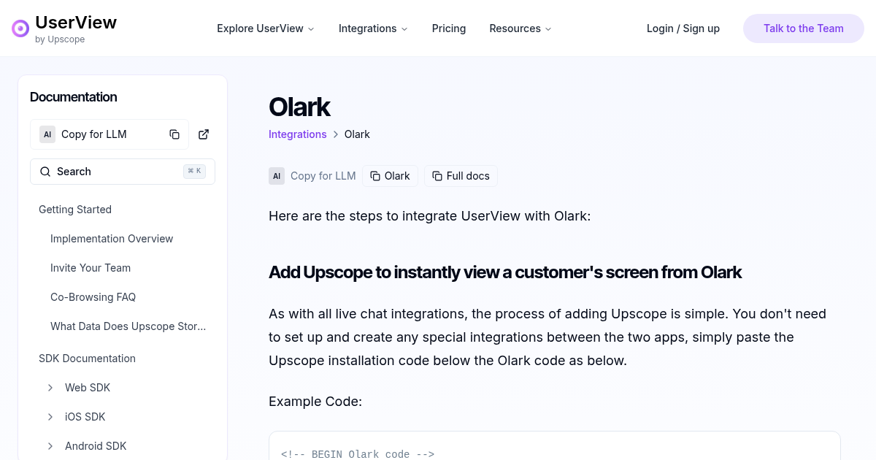The width and height of the screenshot is (876, 460).
Task: Click the UserView purple logo icon
Action: tap(20, 28)
